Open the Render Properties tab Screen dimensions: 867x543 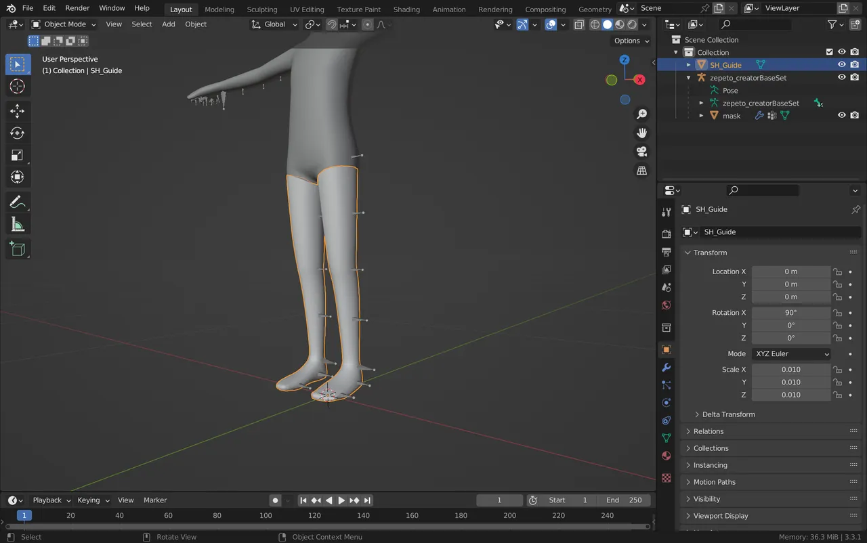(666, 234)
